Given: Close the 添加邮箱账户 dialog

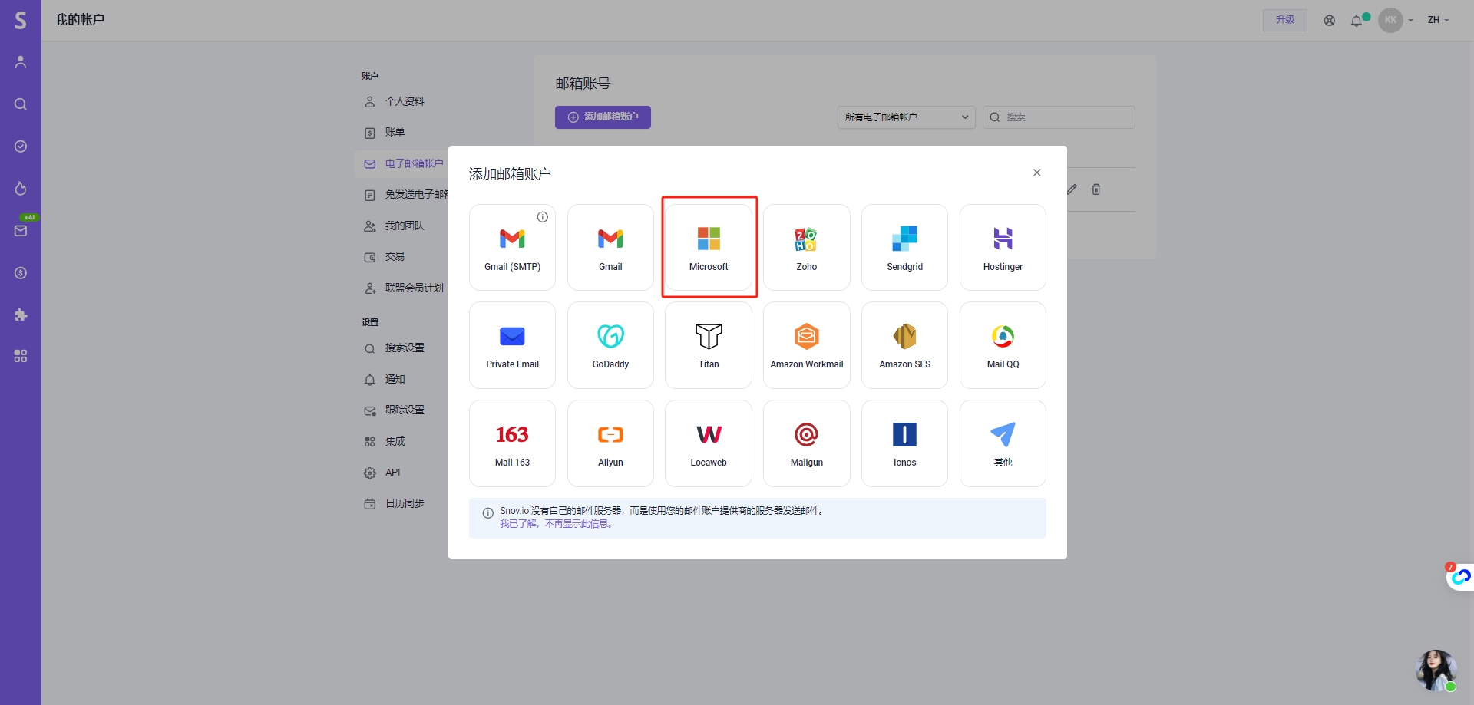Looking at the screenshot, I should [x=1037, y=173].
